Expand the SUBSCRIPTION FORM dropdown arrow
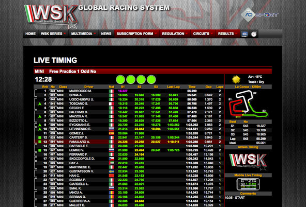Screen dimensions: 306x207 pos(156,33)
